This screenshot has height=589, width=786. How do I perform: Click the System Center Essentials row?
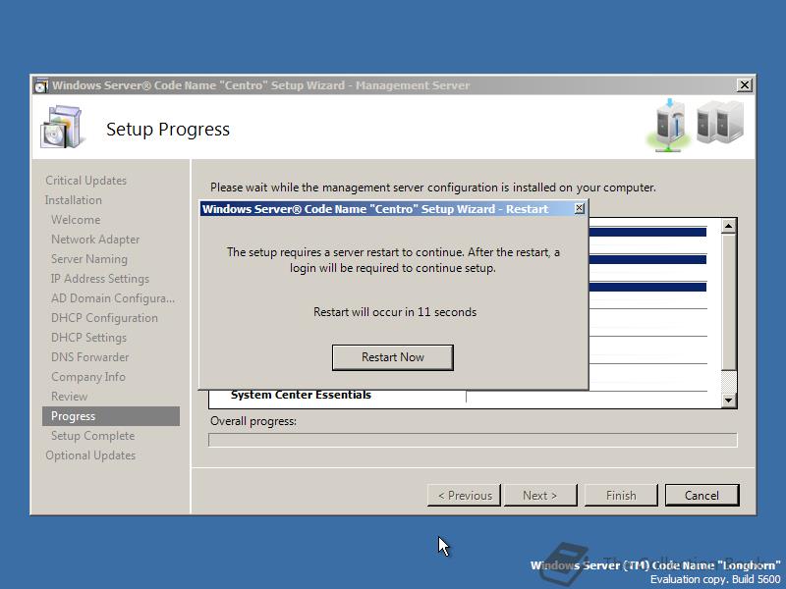point(301,395)
